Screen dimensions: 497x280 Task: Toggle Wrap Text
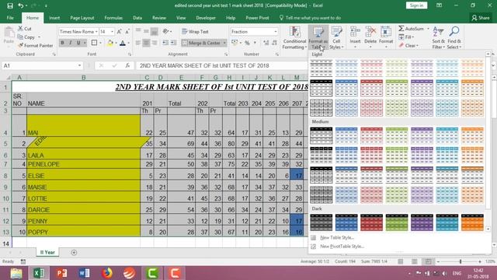(195, 31)
